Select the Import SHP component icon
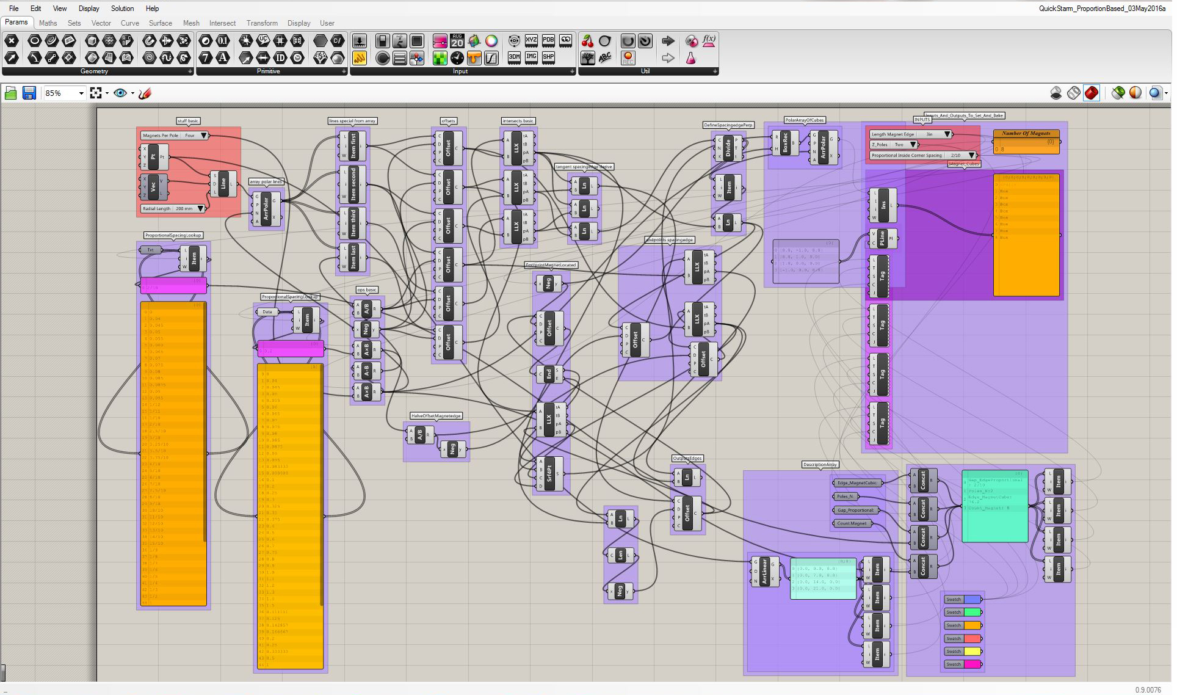This screenshot has width=1177, height=695. pyautogui.click(x=548, y=58)
